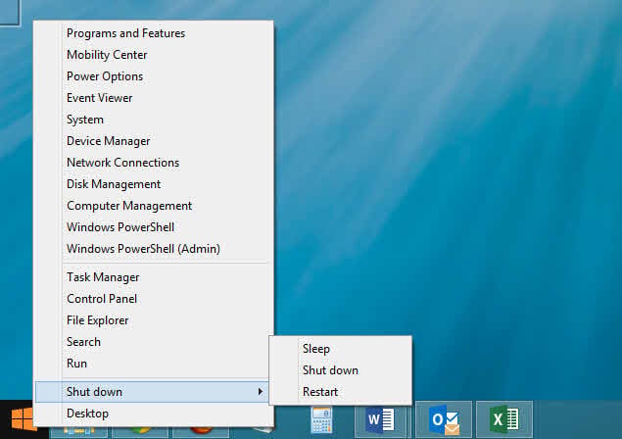This screenshot has width=622, height=439.
Task: Put the computer to Sleep
Action: (340, 349)
